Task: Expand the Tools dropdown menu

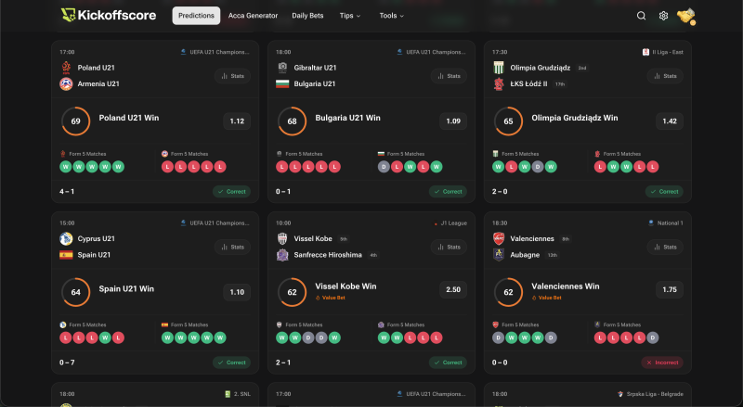Action: click(392, 16)
